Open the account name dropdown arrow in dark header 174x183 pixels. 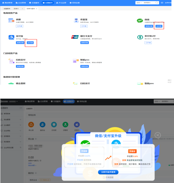click(17, 101)
